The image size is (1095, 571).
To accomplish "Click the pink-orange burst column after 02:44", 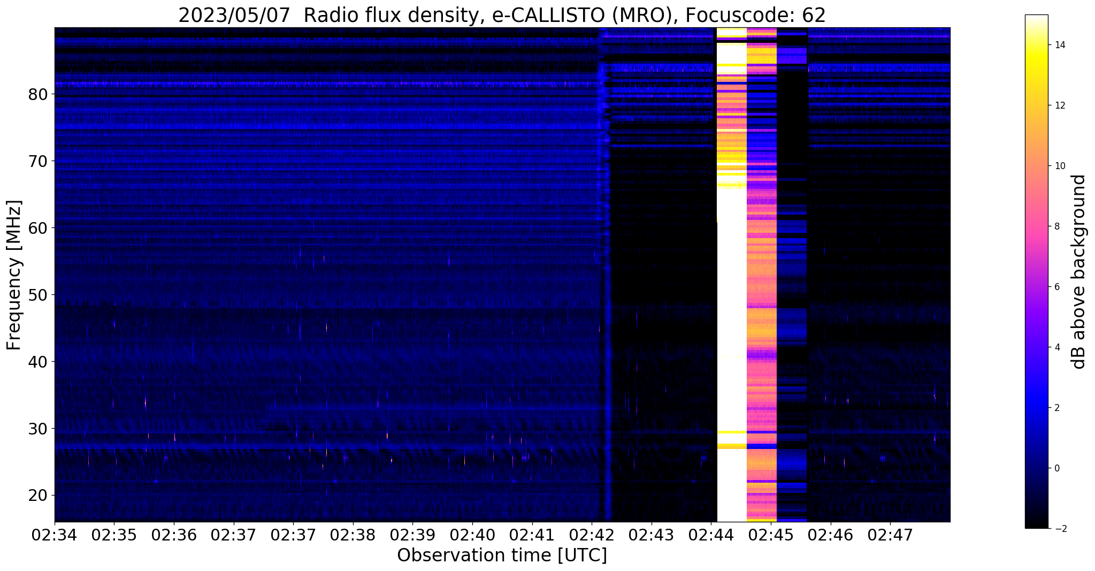I will tap(761, 275).
